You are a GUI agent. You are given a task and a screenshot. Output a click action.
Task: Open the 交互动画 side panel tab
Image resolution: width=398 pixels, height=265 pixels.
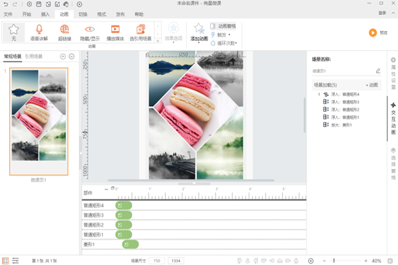click(393, 119)
